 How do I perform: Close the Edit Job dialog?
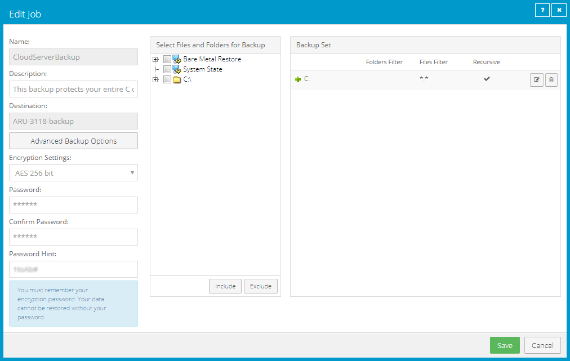pyautogui.click(x=559, y=10)
